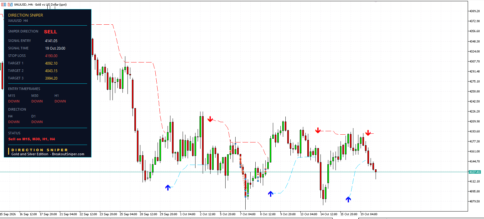484x219 pixels.
Task: Click the signal time '19 Oct 20:00'
Action: pyautogui.click(x=55, y=48)
